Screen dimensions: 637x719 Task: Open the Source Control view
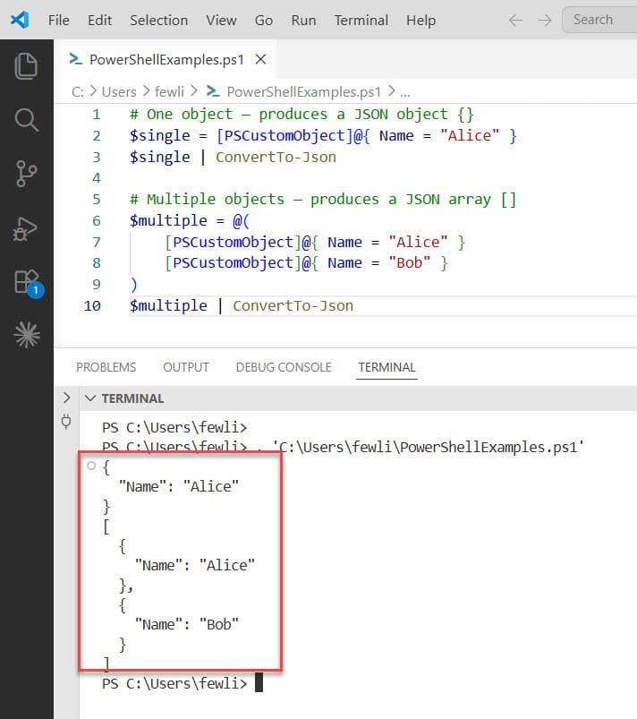26,174
